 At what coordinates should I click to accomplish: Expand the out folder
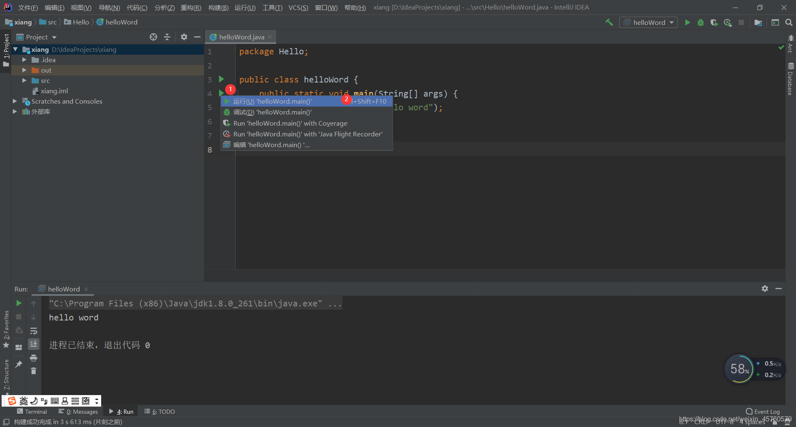pos(24,70)
